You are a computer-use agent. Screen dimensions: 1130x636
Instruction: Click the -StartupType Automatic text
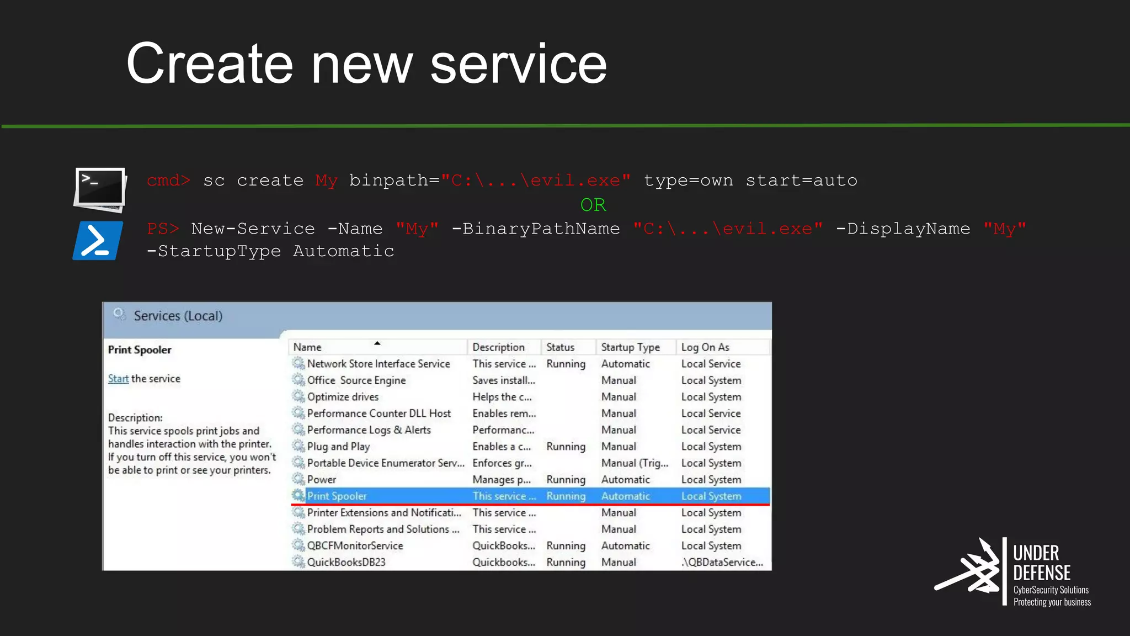point(270,251)
